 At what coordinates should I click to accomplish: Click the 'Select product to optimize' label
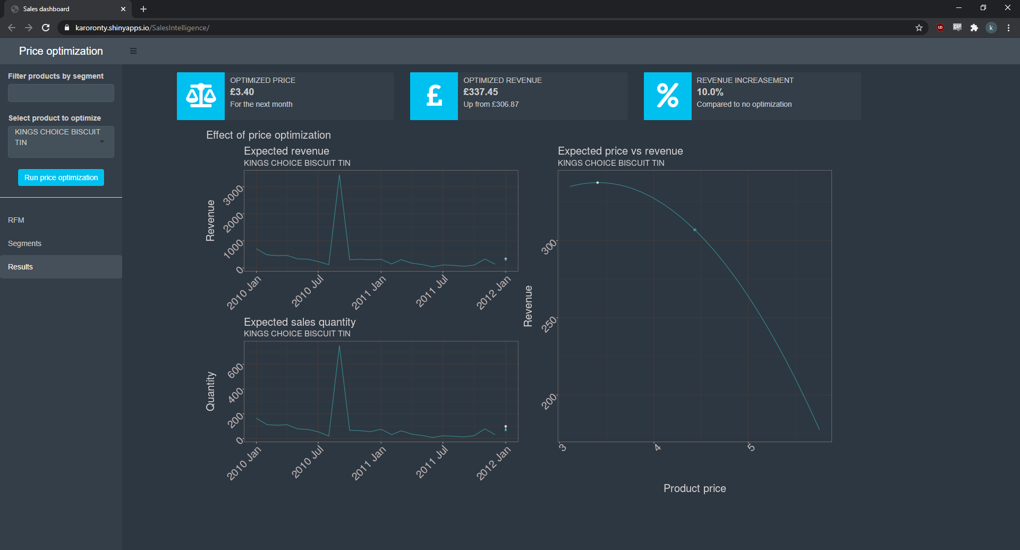pos(55,118)
